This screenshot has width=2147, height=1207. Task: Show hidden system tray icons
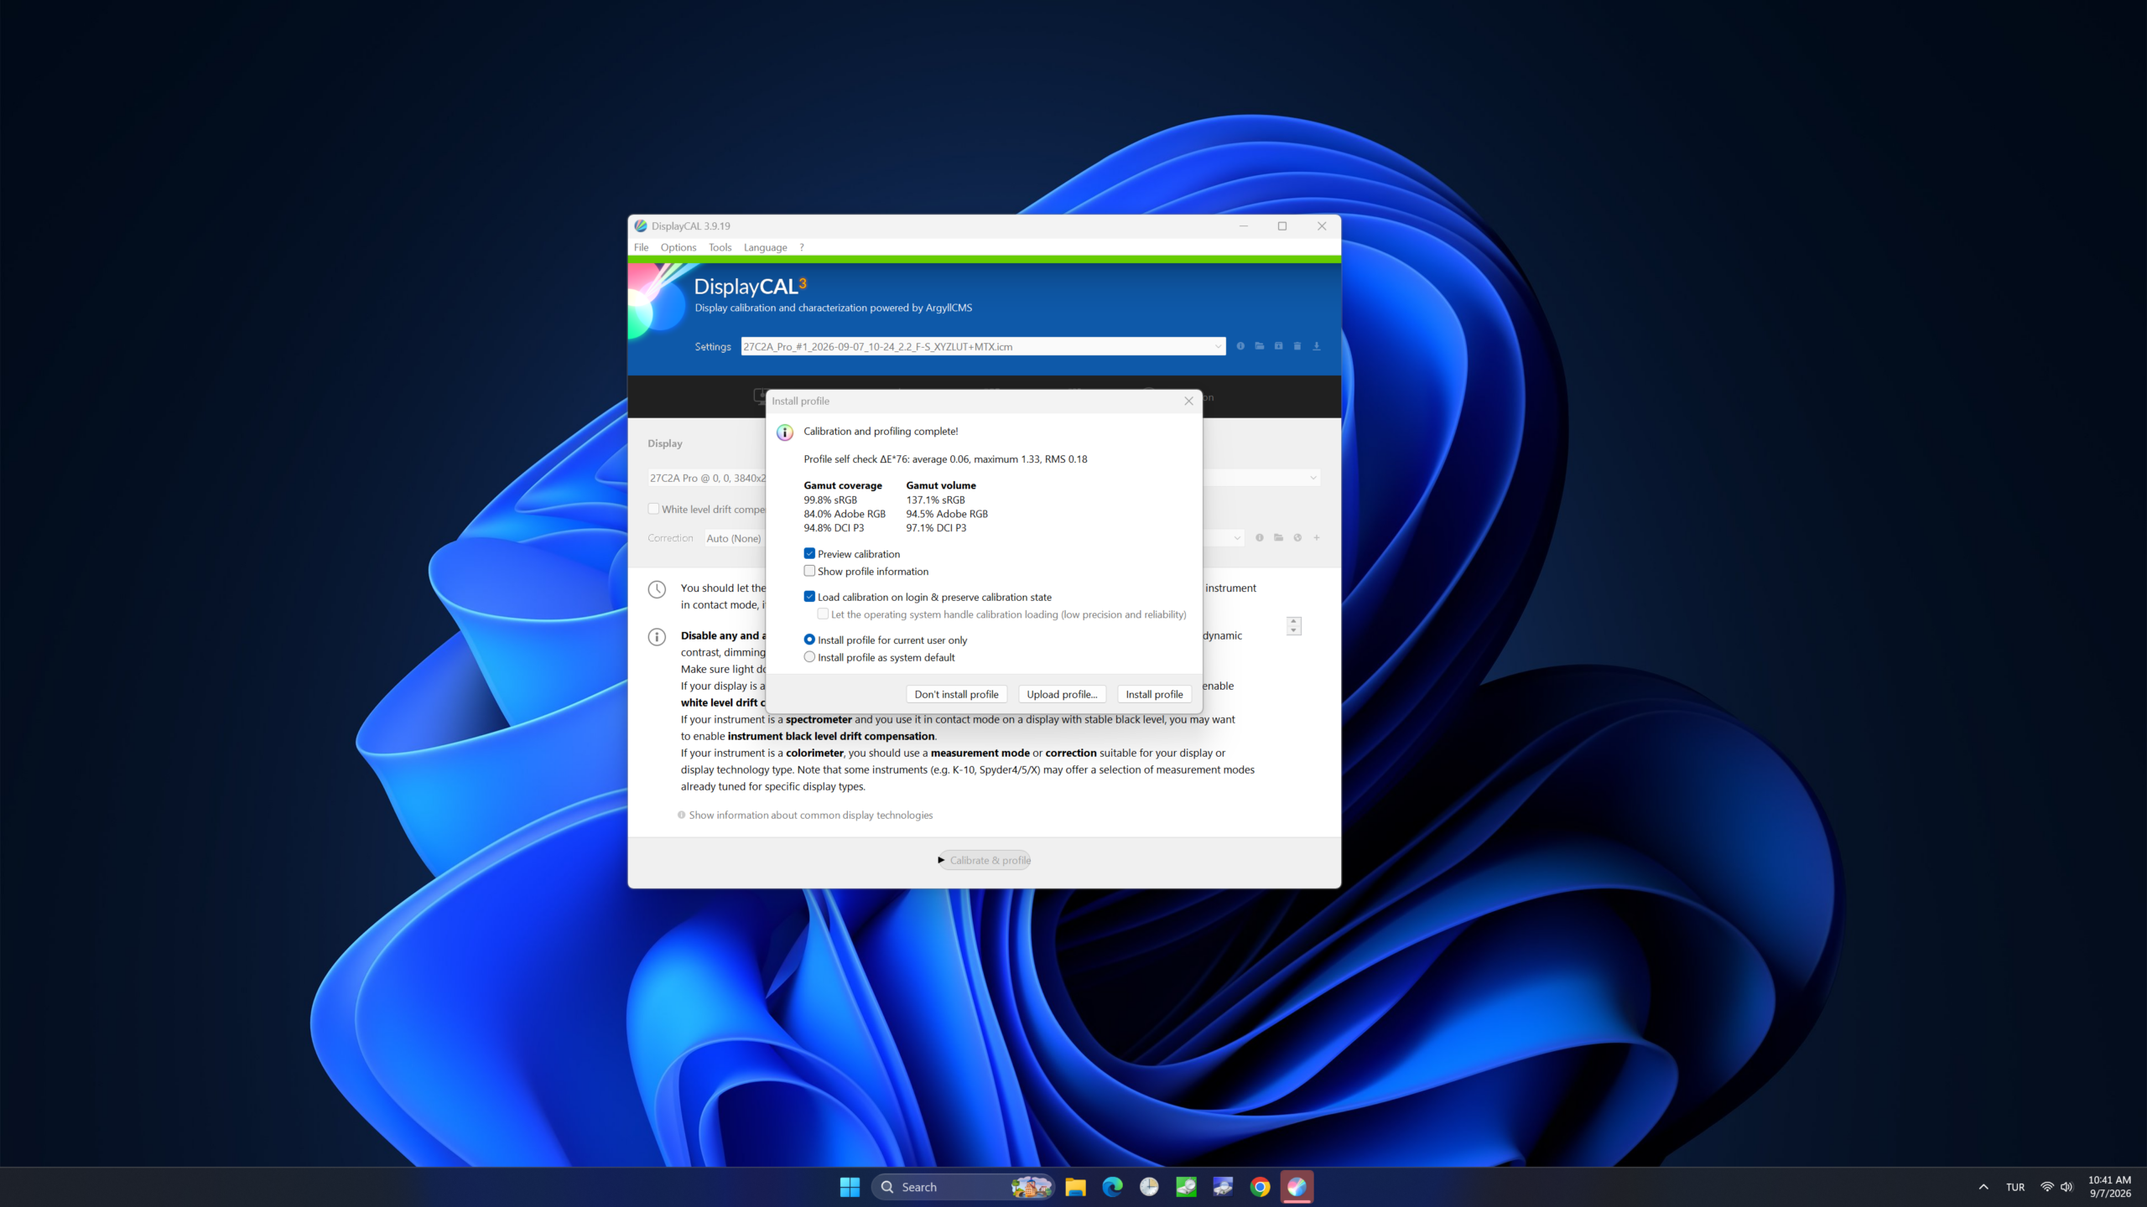[x=1983, y=1187]
